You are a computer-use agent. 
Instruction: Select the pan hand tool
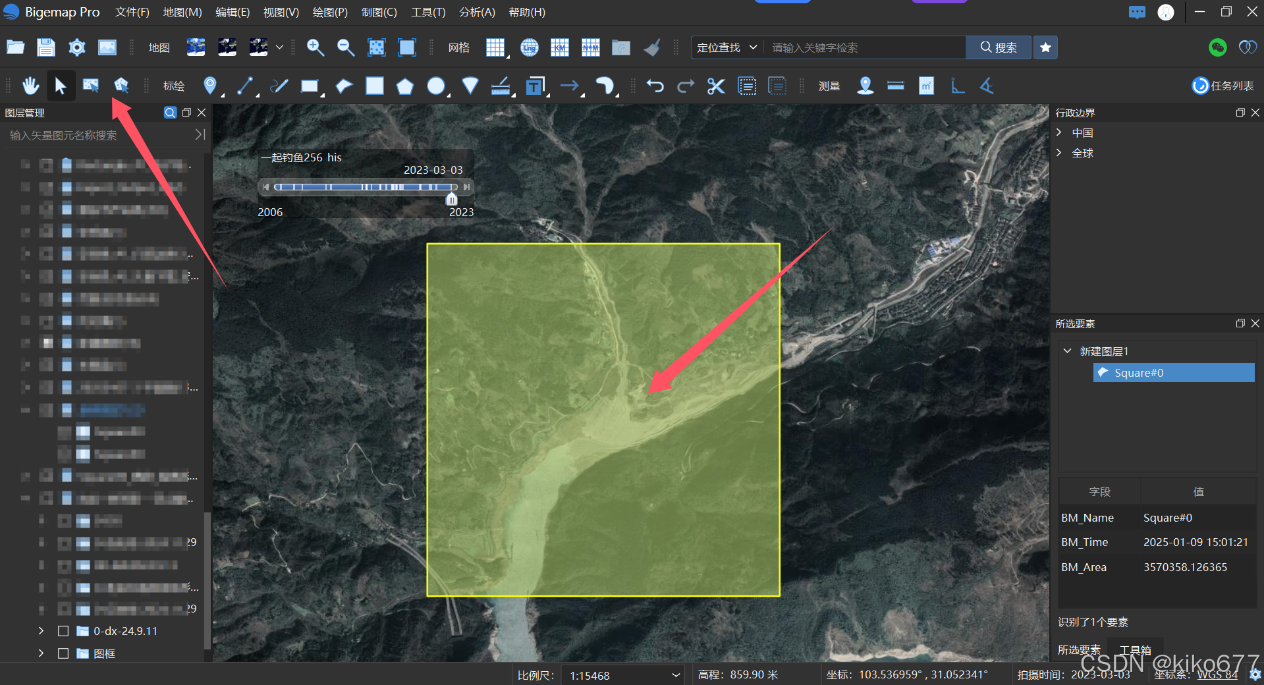(30, 86)
